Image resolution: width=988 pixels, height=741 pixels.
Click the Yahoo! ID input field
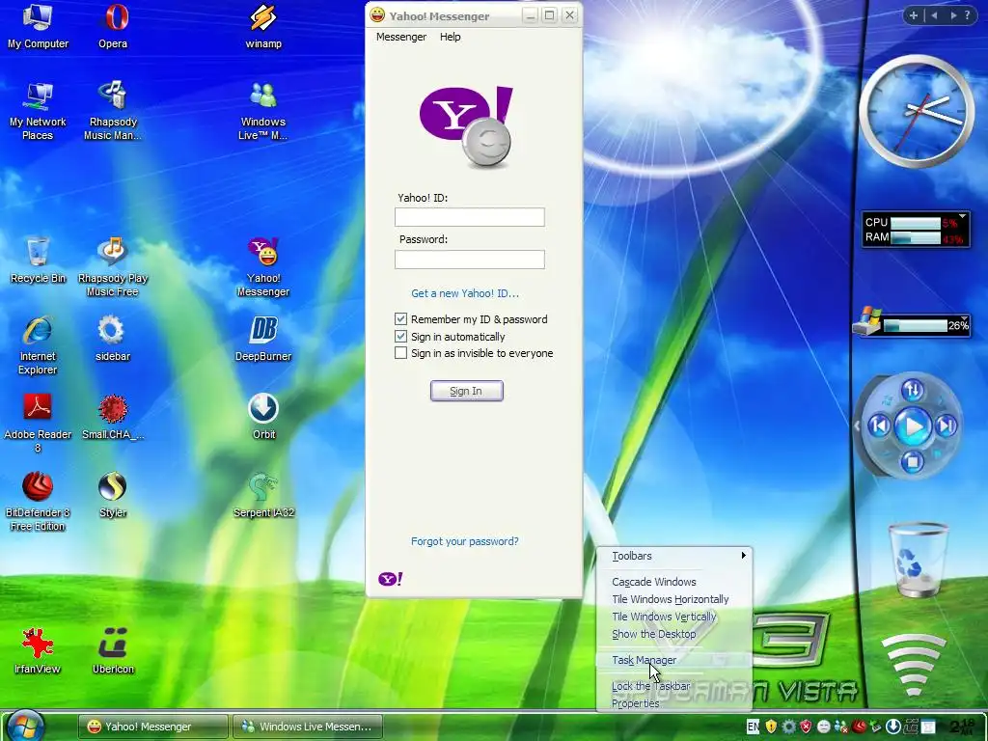(470, 217)
